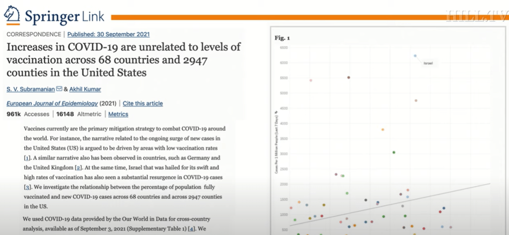Click the HILL.TV watermark logo

point(475,15)
